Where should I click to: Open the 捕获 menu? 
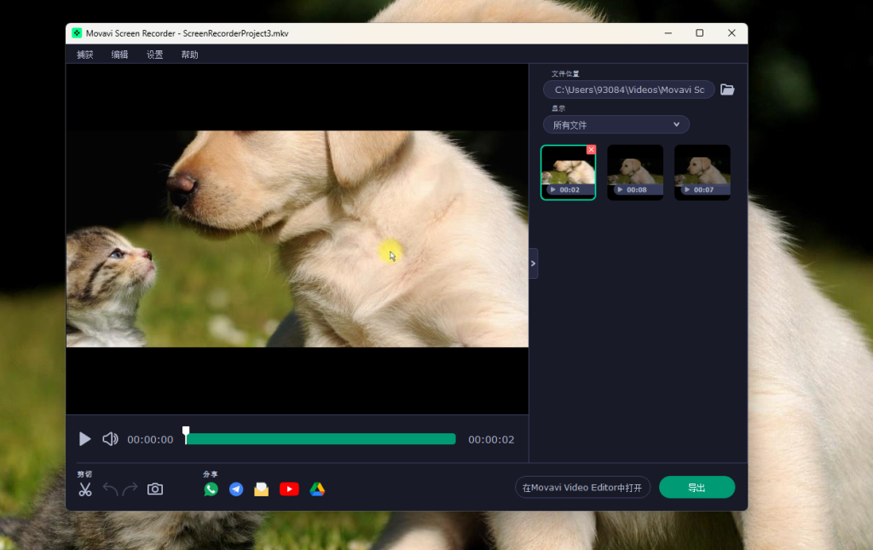84,53
